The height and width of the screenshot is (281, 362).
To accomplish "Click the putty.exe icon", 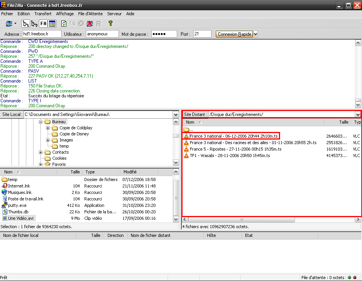I will click(5, 205).
